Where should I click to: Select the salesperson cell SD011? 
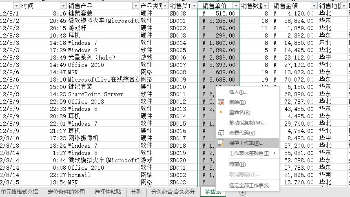click(183, 94)
